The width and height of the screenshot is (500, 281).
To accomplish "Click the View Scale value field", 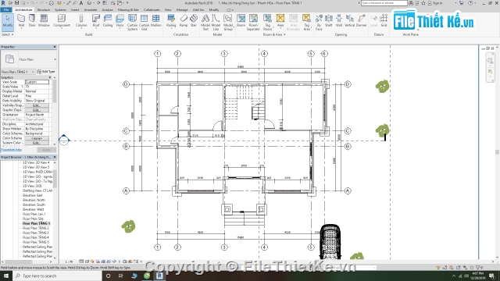I will tap(37, 82).
